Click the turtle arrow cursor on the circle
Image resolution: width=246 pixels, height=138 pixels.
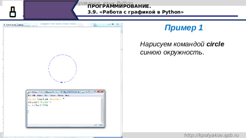[x=61, y=82]
